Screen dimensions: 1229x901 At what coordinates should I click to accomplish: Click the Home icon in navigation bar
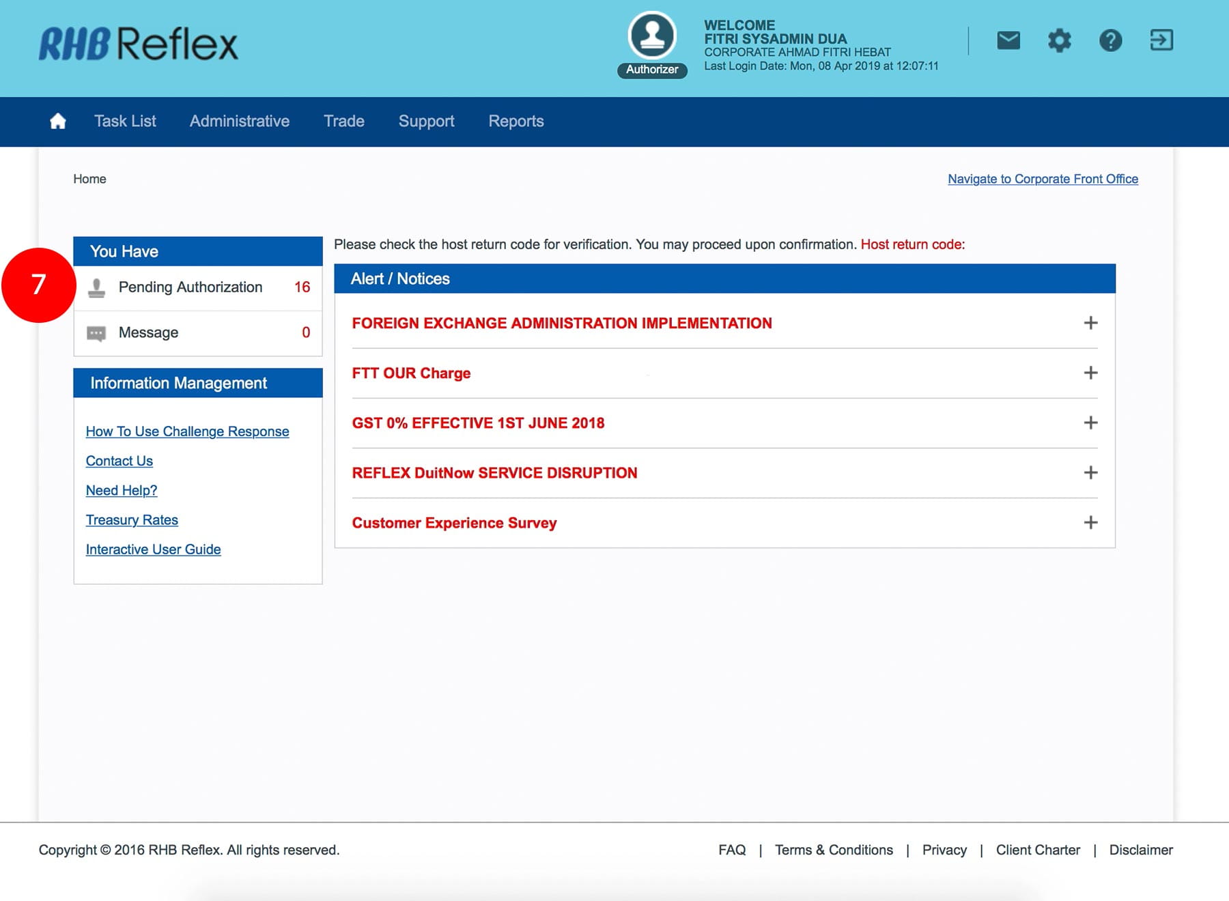tap(58, 121)
